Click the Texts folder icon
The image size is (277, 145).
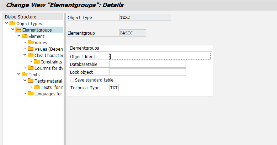pos(25,74)
